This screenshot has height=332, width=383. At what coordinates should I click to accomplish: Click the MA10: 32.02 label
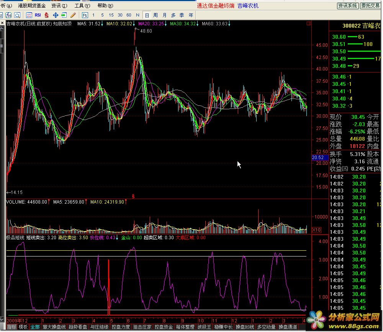pos(119,24)
